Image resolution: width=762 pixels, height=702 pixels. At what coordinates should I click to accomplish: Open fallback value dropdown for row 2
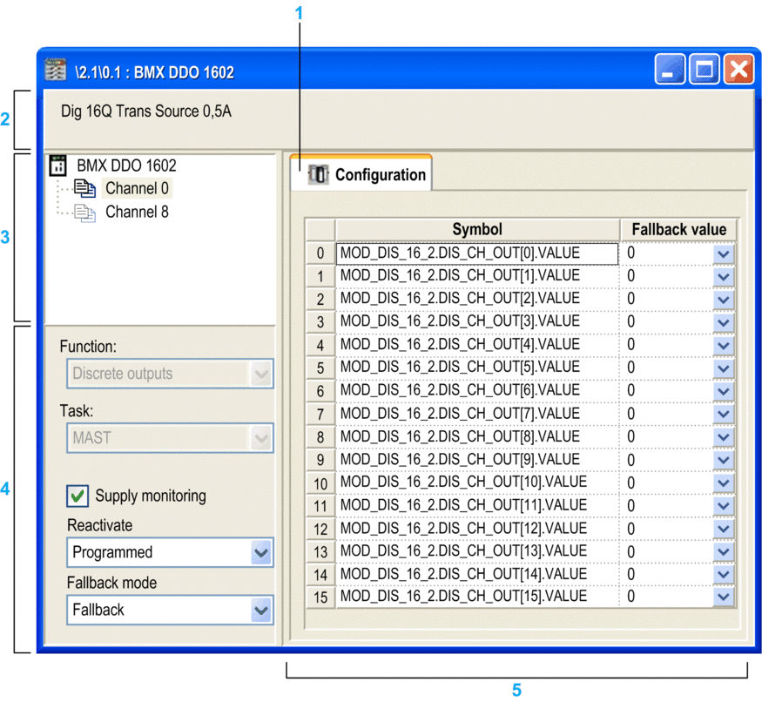click(x=724, y=299)
